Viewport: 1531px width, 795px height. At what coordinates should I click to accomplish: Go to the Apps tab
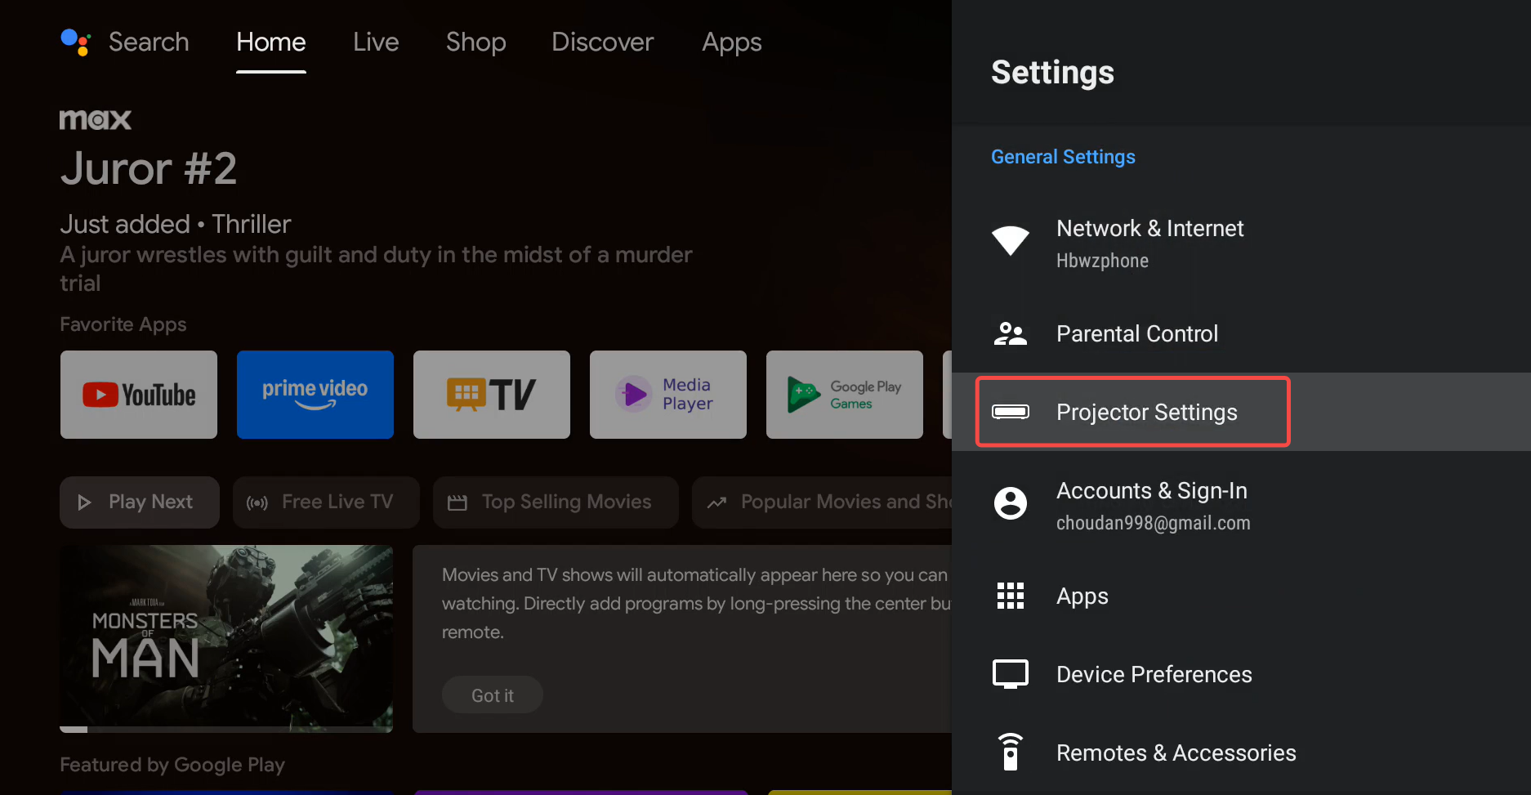click(732, 42)
